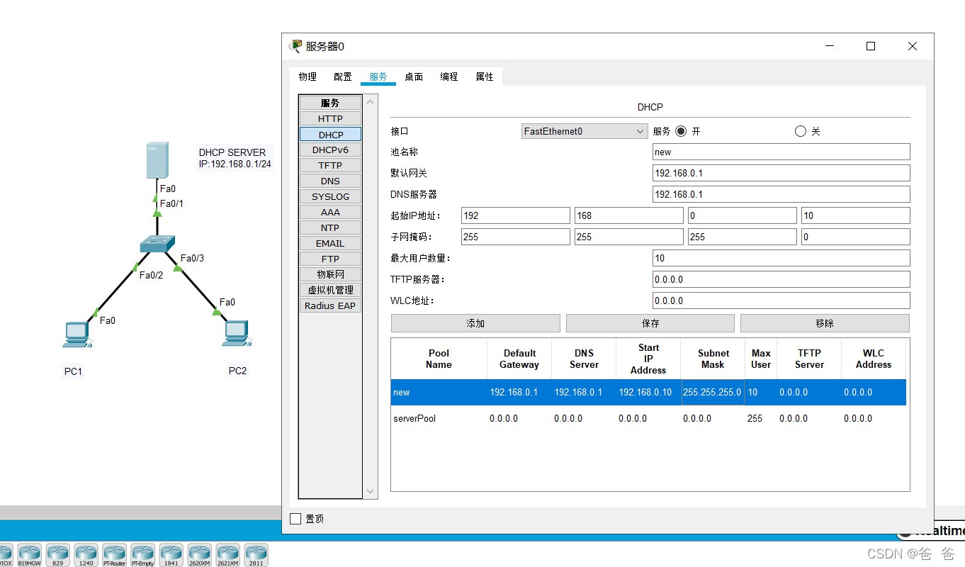Select the 1841 router device icon
The width and height of the screenshot is (965, 567).
[x=171, y=555]
